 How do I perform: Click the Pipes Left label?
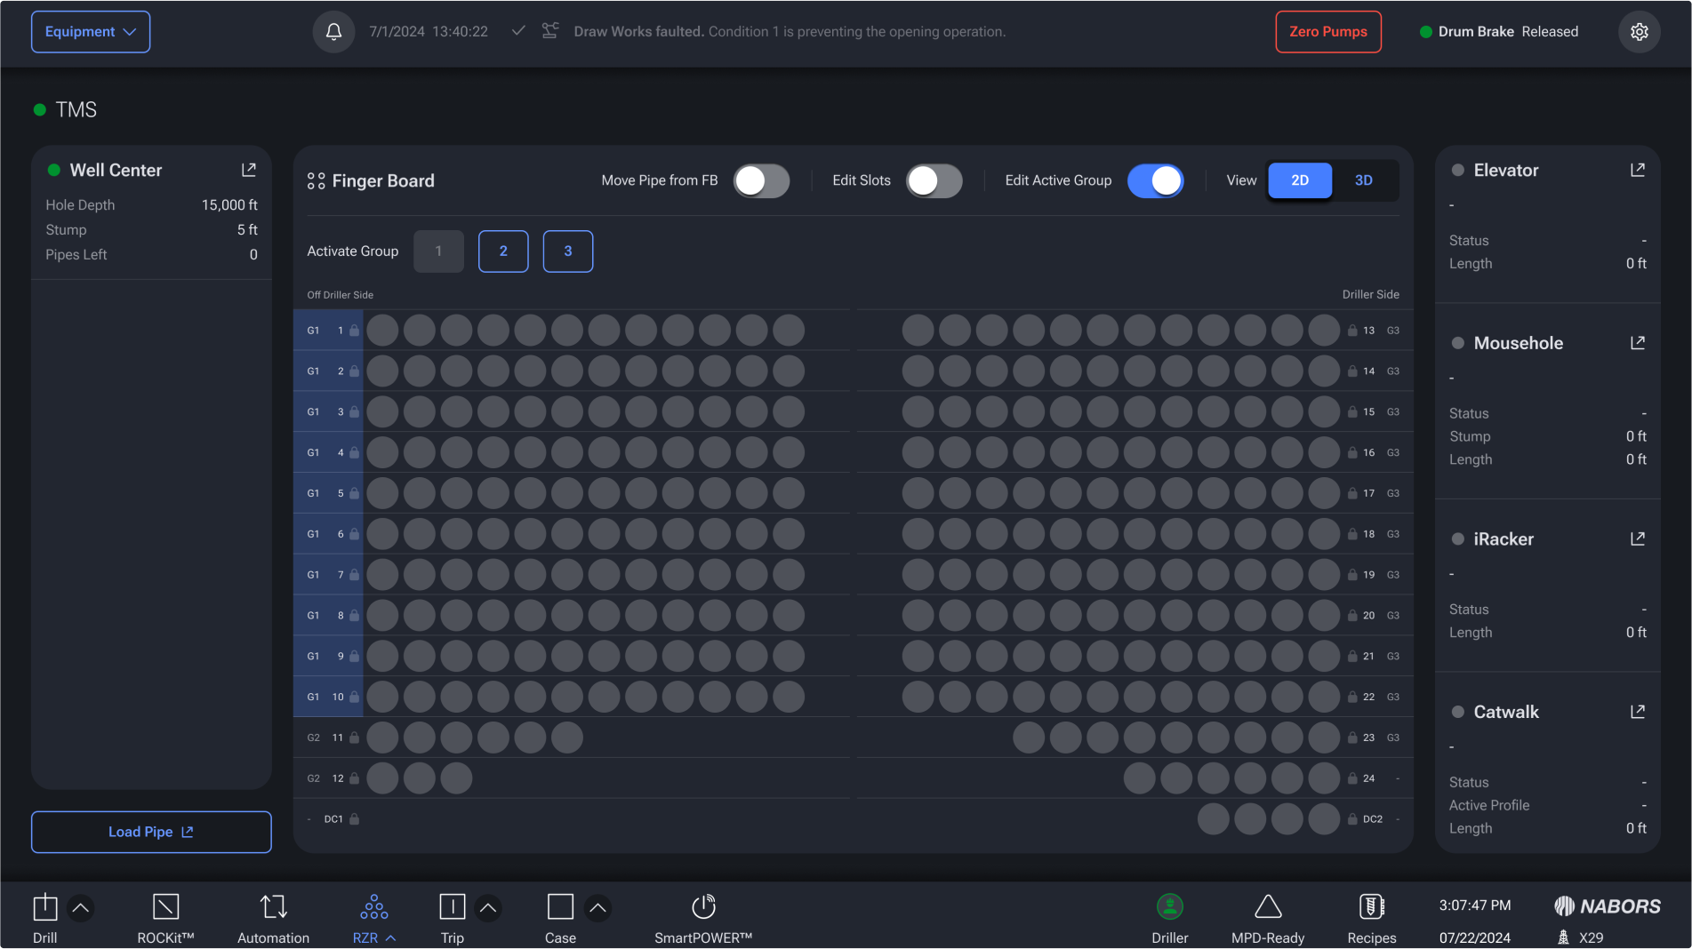pos(76,255)
